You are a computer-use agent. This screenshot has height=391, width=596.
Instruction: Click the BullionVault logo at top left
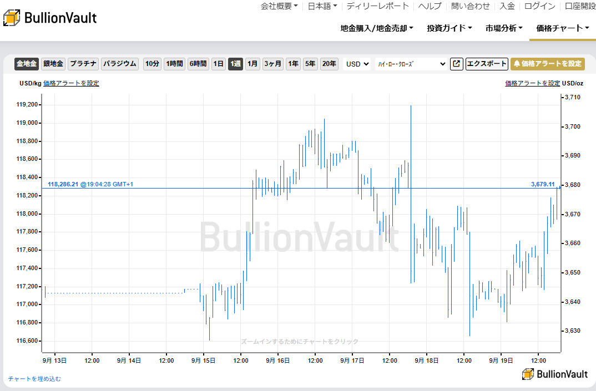(x=50, y=18)
